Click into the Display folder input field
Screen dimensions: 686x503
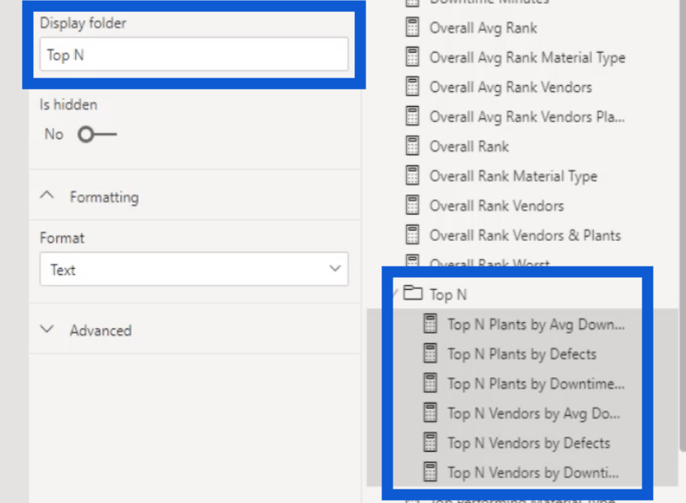(194, 54)
